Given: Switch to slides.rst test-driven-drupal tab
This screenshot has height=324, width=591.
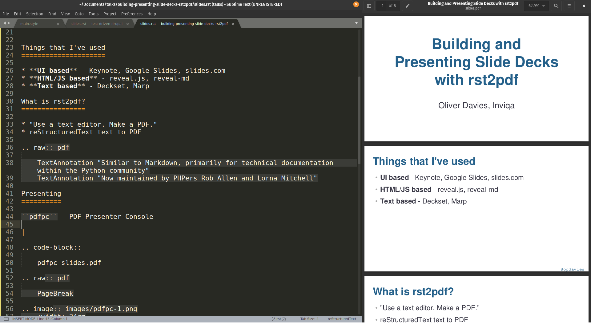Looking at the screenshot, I should pos(96,24).
